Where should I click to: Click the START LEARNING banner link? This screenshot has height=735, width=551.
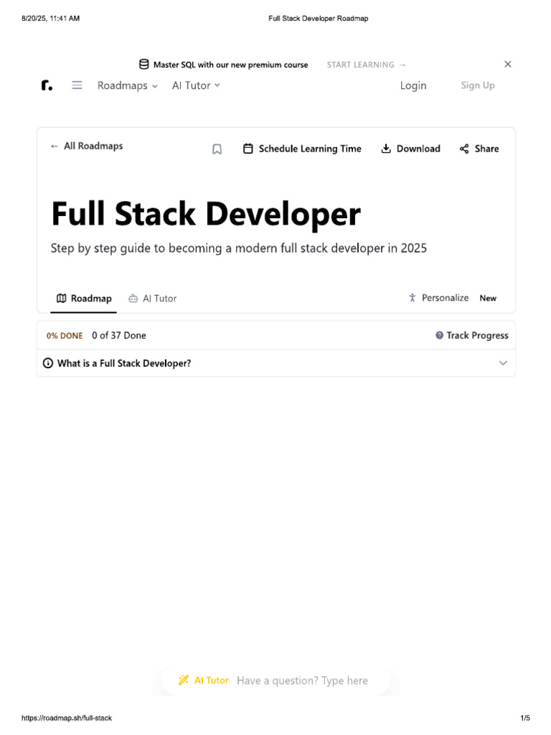tap(366, 65)
